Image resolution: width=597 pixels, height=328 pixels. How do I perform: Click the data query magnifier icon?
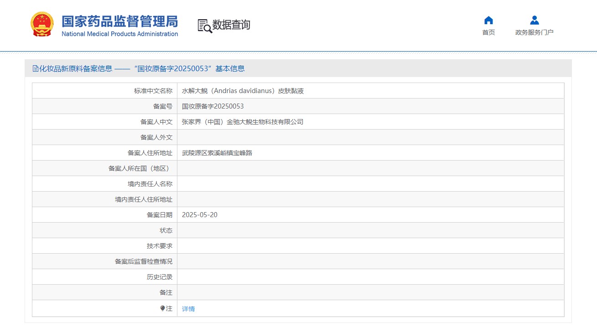[x=204, y=26]
